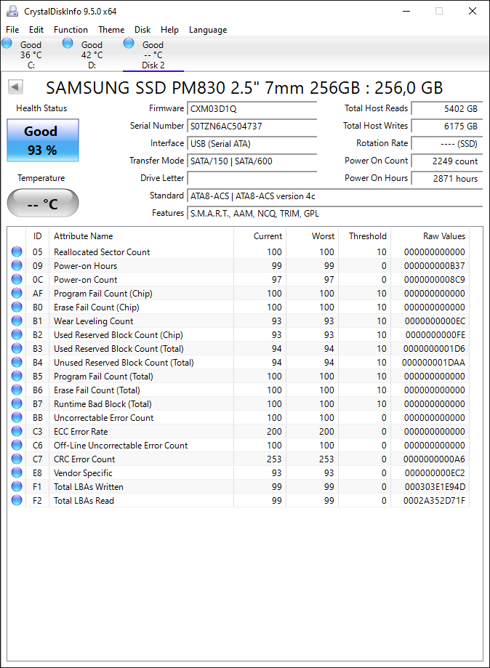490x668 pixels.
Task: Click the Standard field ATA8-ACS
Action: (335, 196)
